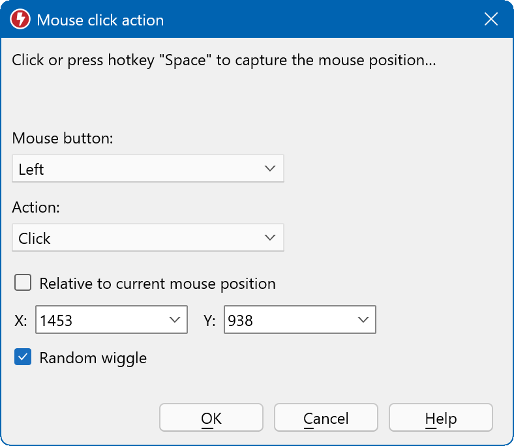
Task: Confirm with the OK button
Action: (211, 418)
